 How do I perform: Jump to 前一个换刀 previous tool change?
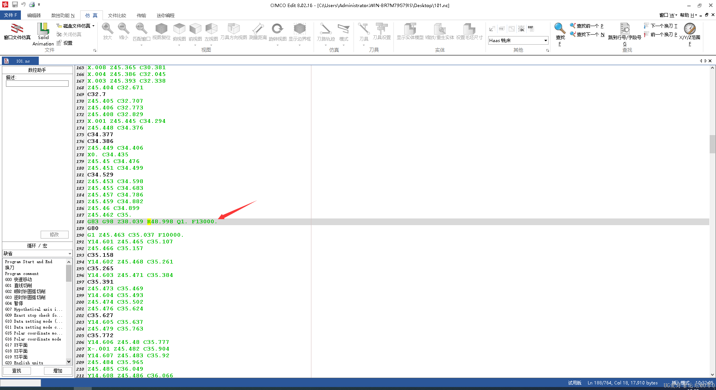click(x=660, y=34)
